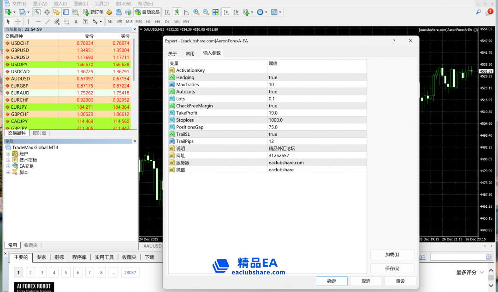The height and width of the screenshot is (292, 498).
Task: Click the 确定 confirm button
Action: (332, 281)
